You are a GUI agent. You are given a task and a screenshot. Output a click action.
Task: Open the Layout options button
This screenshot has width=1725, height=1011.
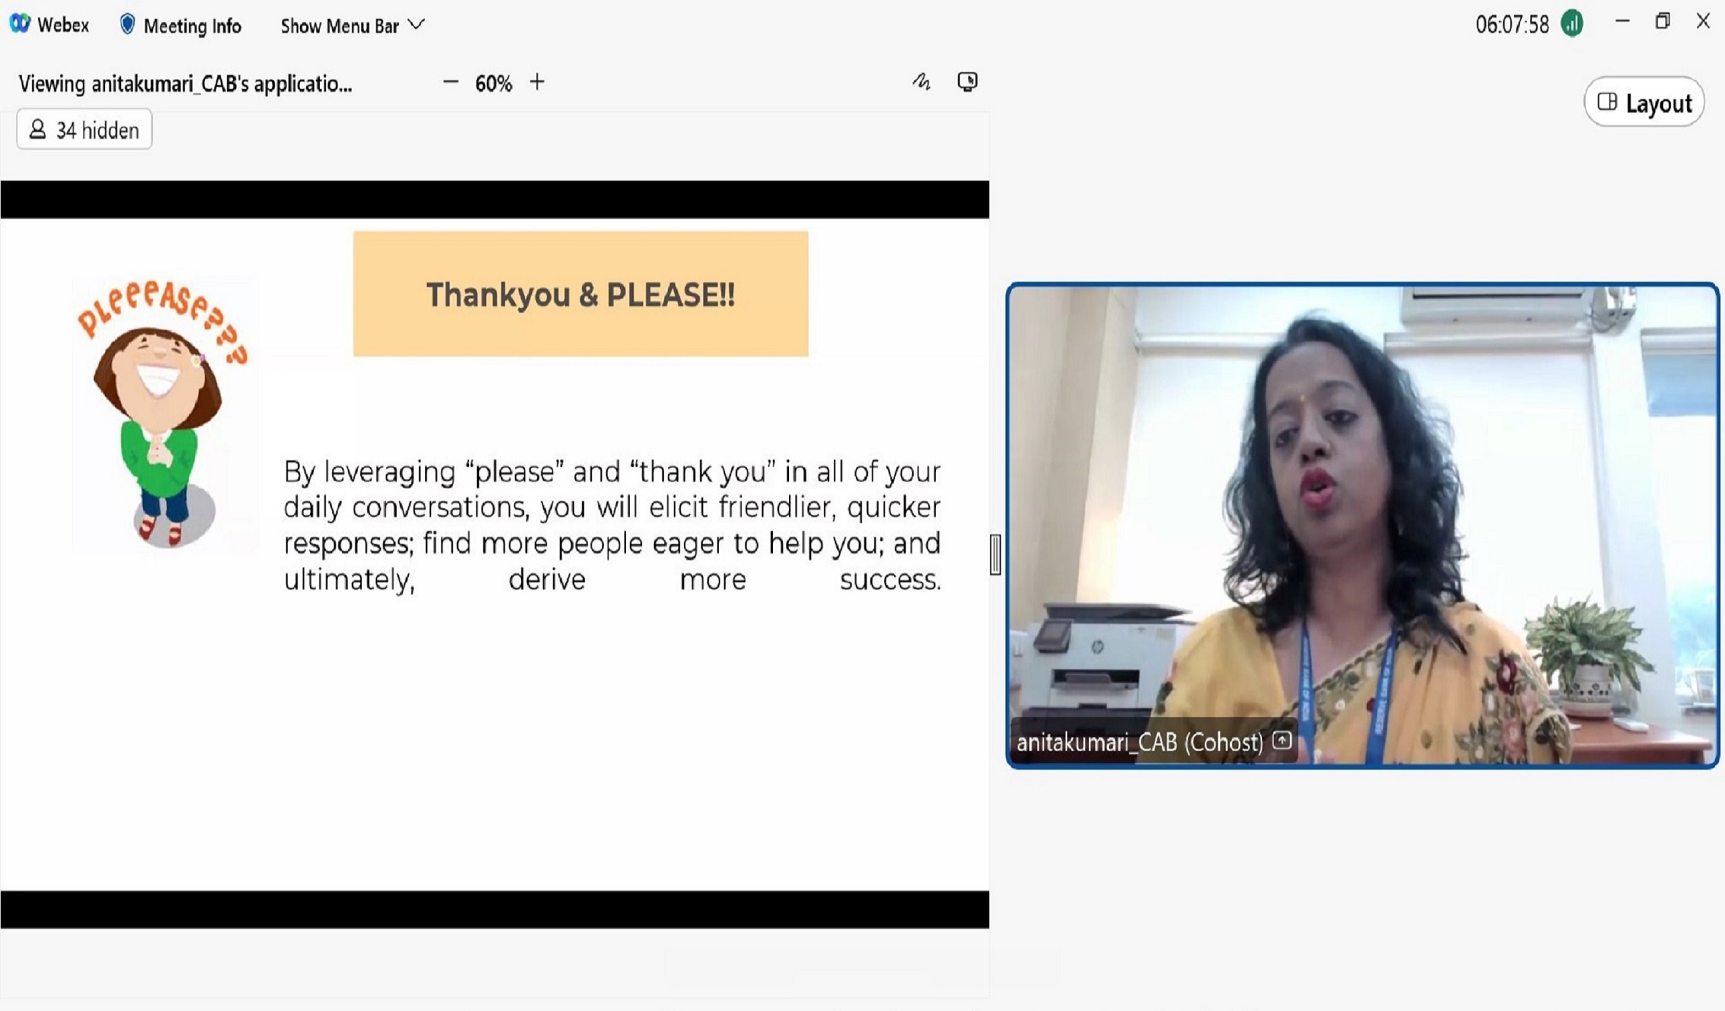click(1644, 102)
